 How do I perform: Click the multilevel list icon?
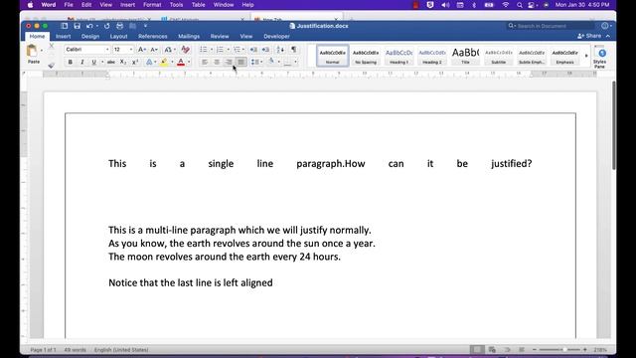pyautogui.click(x=237, y=50)
